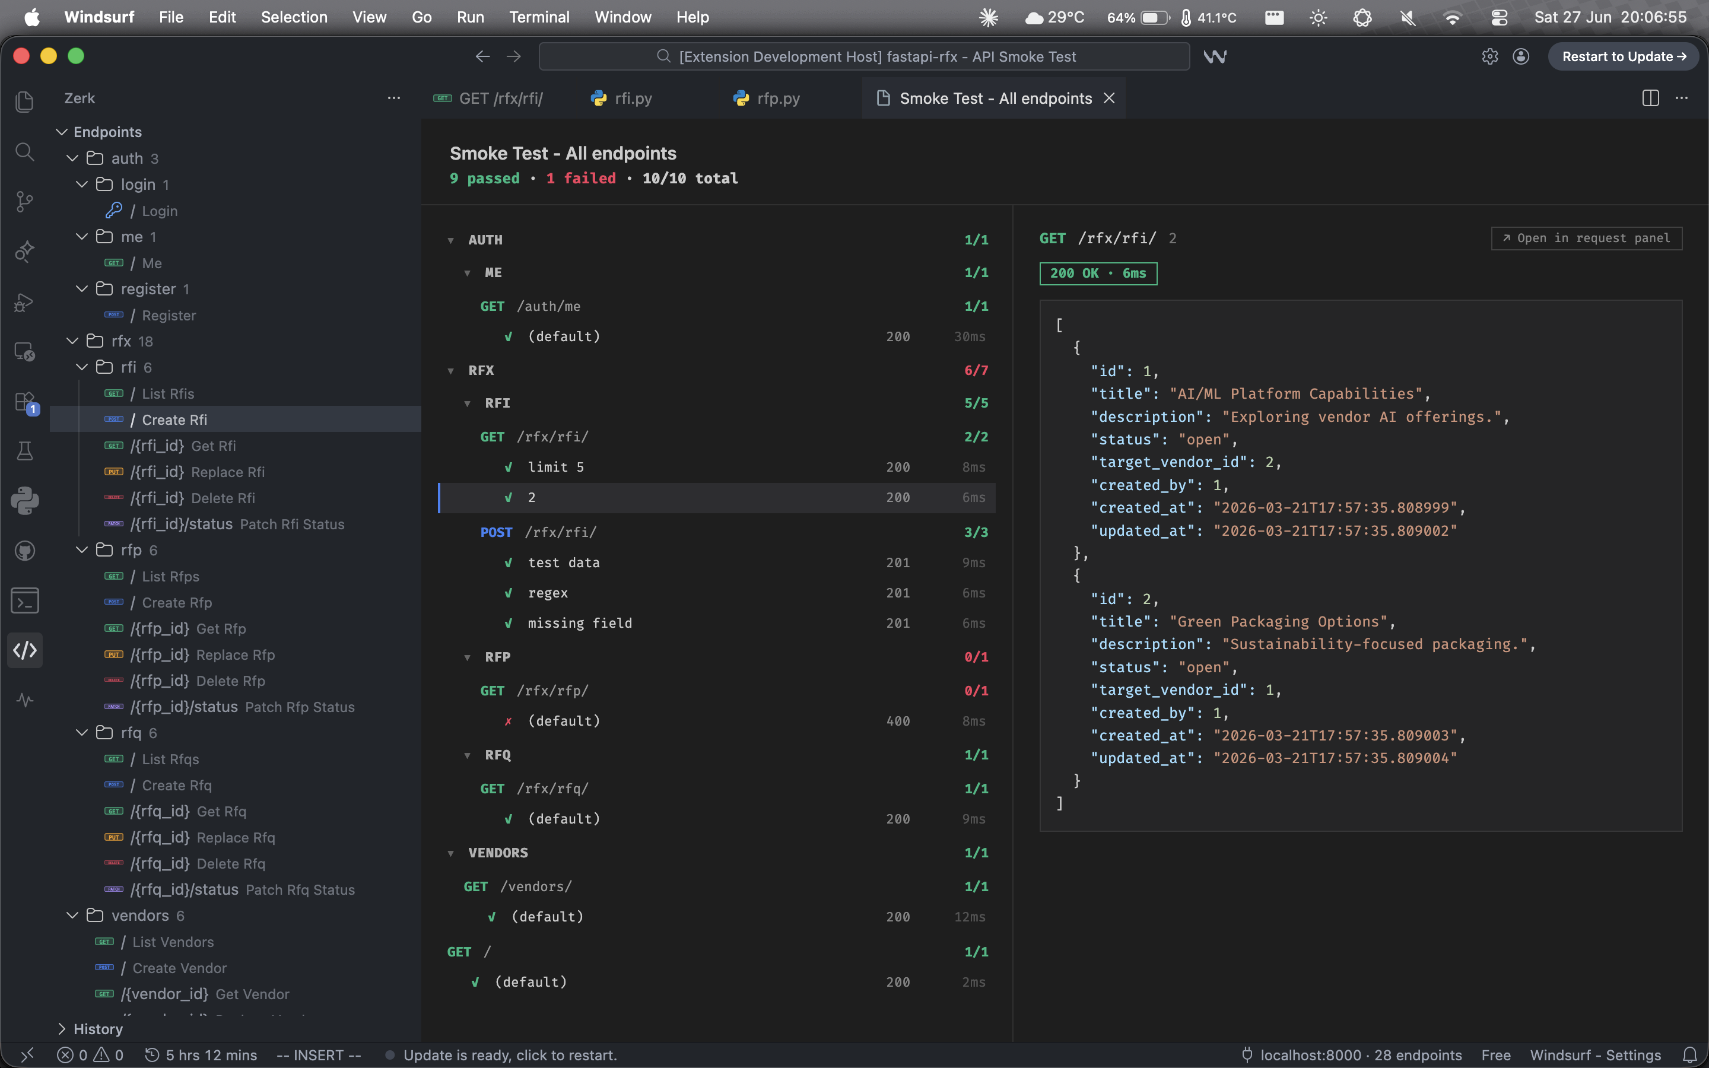This screenshot has height=1068, width=1709.
Task: Open GitHub icon in activity bar
Action: [x=25, y=551]
